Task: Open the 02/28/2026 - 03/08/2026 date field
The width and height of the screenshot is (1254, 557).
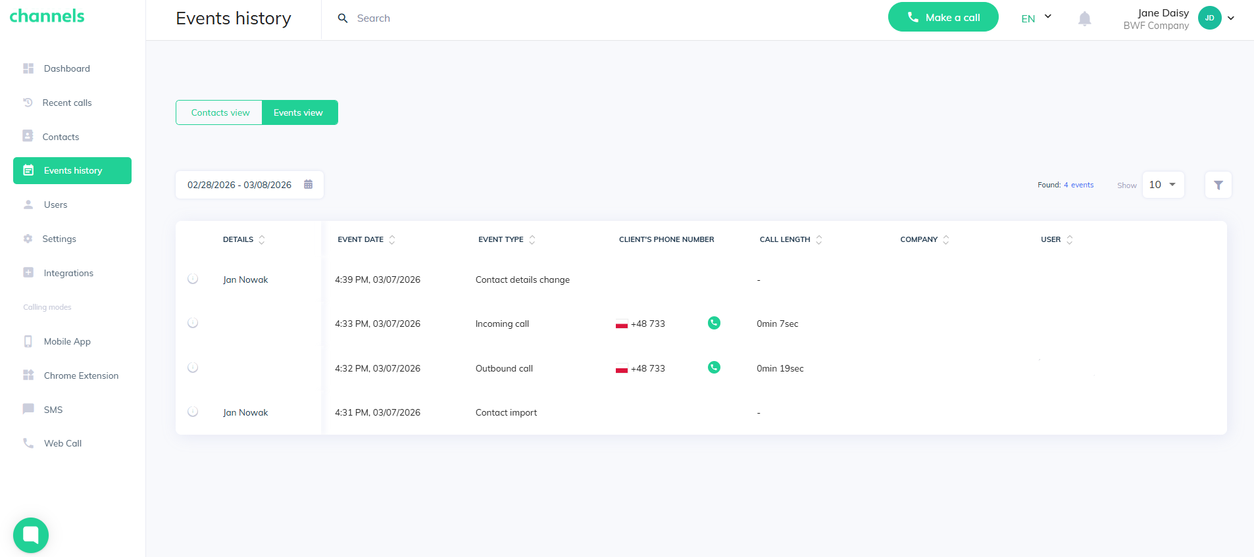Action: pyautogui.click(x=249, y=185)
